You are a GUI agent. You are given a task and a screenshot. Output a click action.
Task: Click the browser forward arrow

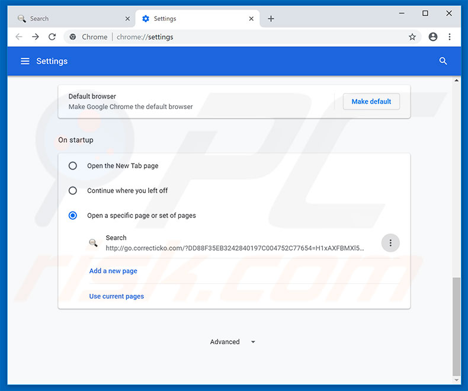[36, 37]
